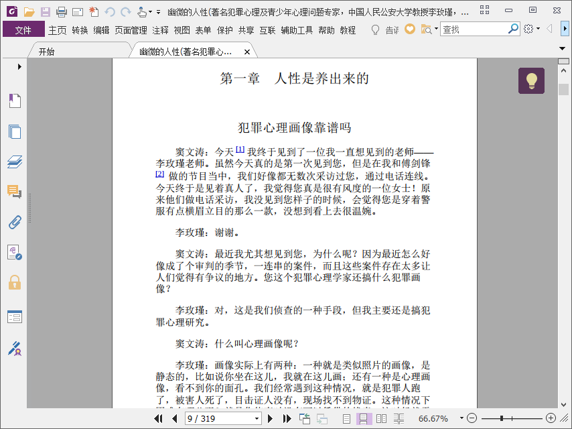
Task: Open the Comments panel
Action: coord(15,192)
